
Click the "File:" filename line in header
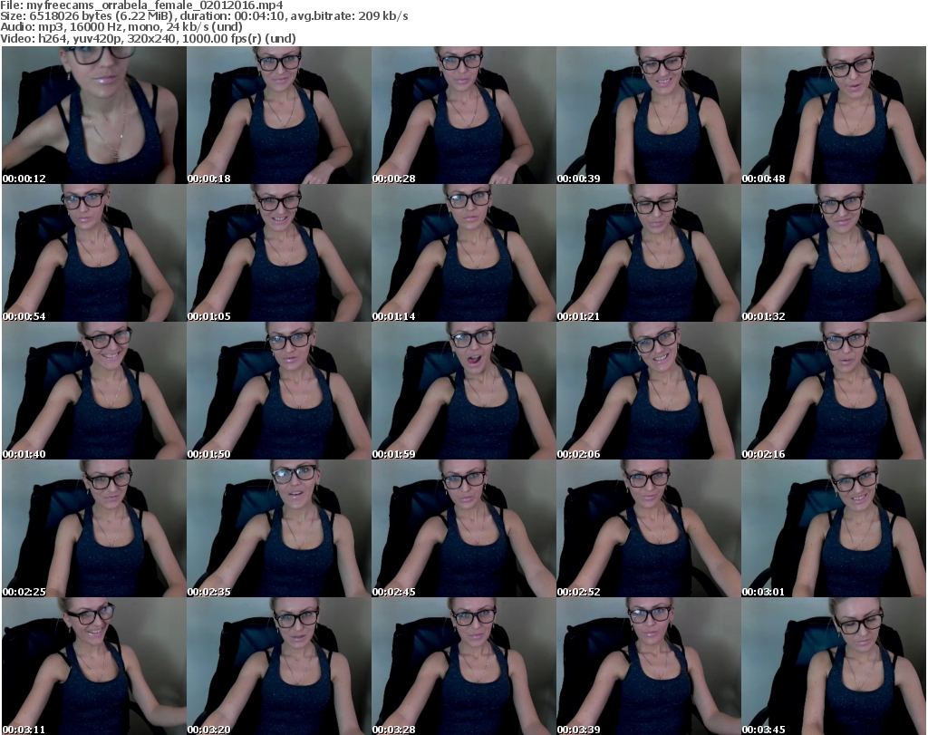[141, 5]
